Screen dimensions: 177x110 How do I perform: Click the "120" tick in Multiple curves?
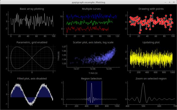pos(117,36)
